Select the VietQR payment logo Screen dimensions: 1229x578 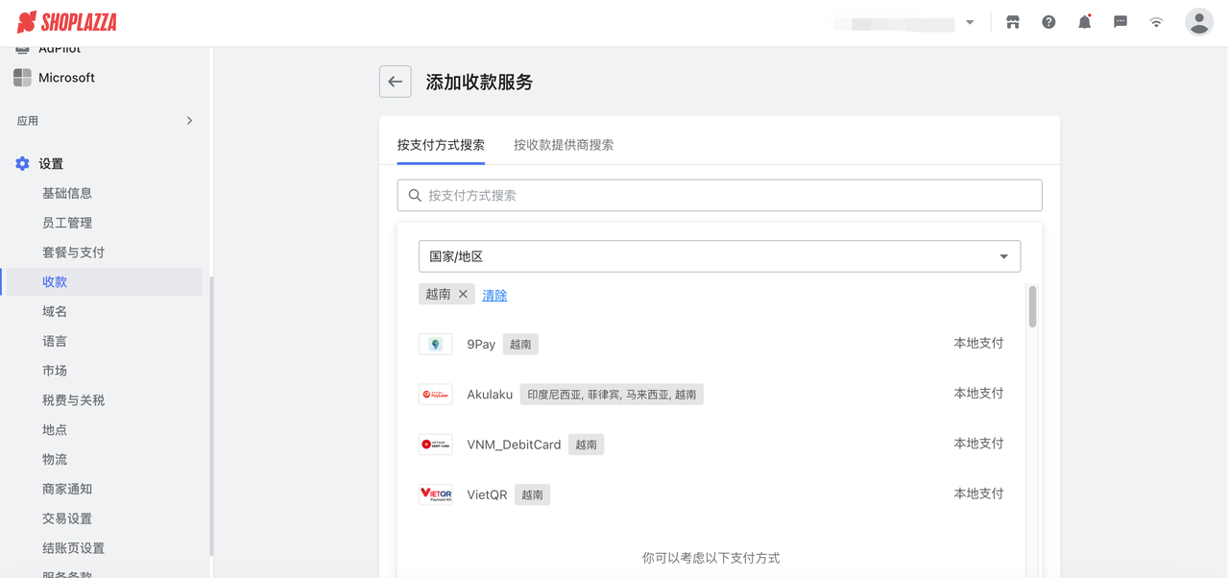point(435,494)
